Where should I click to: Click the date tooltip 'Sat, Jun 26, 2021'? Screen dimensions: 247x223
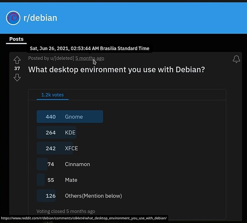90,48
